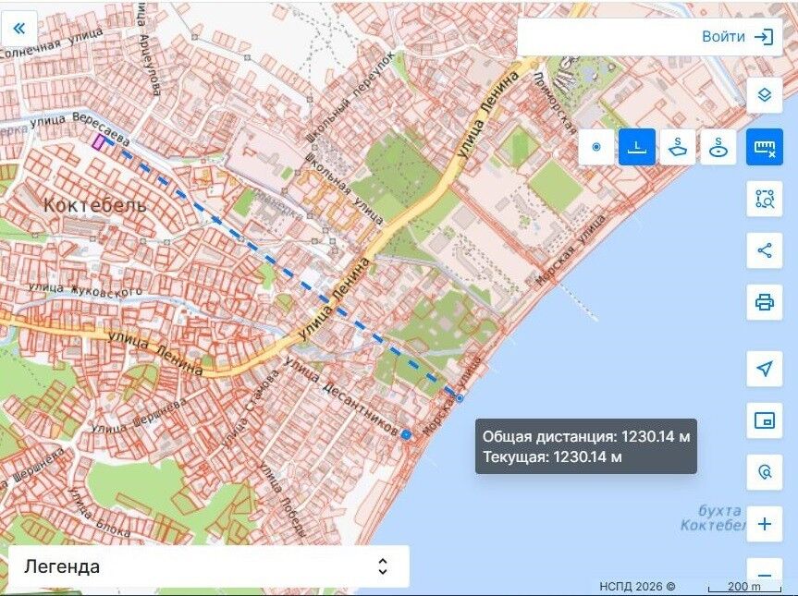Click the measurement line end point at shore
This screenshot has height=596, width=798.
click(460, 398)
